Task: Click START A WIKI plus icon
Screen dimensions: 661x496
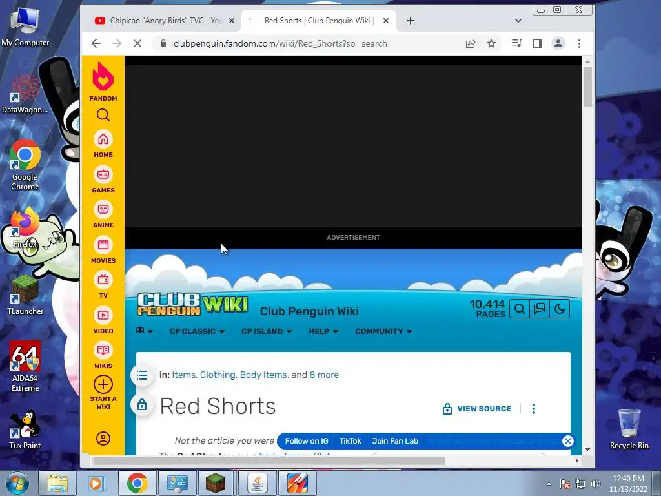Action: [x=103, y=385]
